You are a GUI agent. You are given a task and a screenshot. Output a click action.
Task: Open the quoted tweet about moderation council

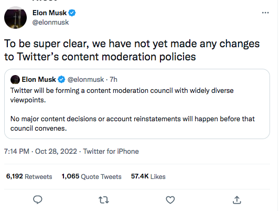point(137,104)
